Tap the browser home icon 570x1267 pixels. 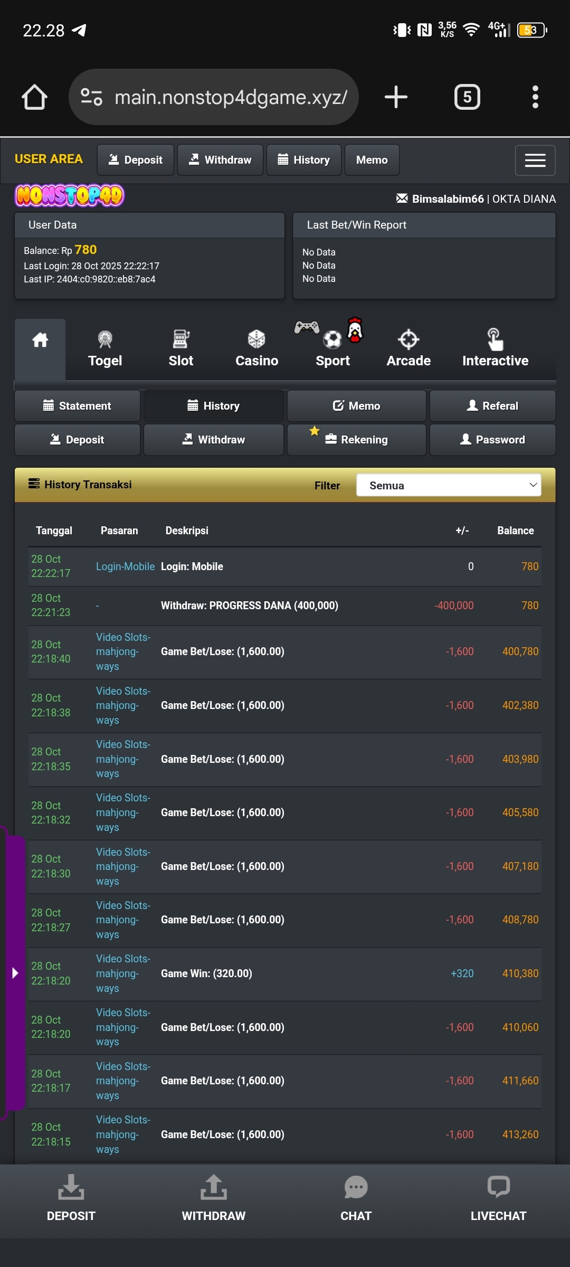(34, 97)
